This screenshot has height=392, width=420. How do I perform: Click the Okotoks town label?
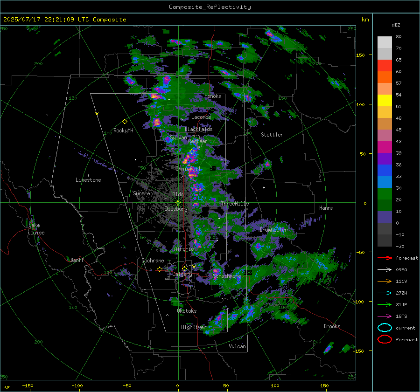click(x=187, y=311)
